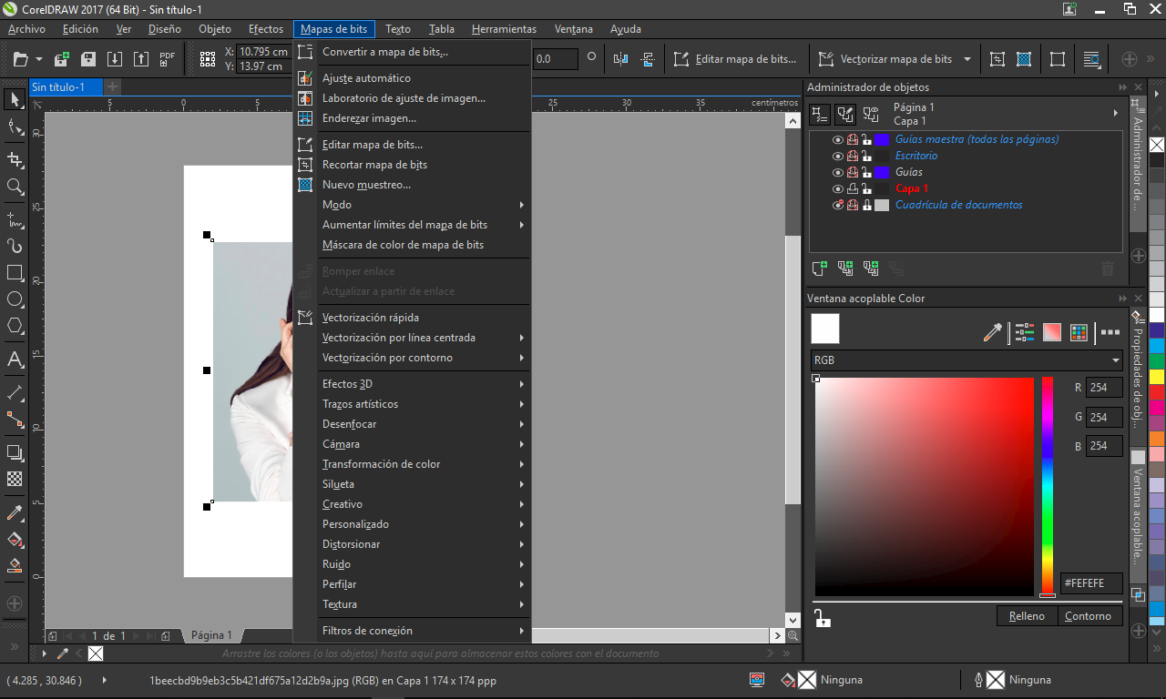Click the wrap text icon in property bar

tap(1091, 59)
